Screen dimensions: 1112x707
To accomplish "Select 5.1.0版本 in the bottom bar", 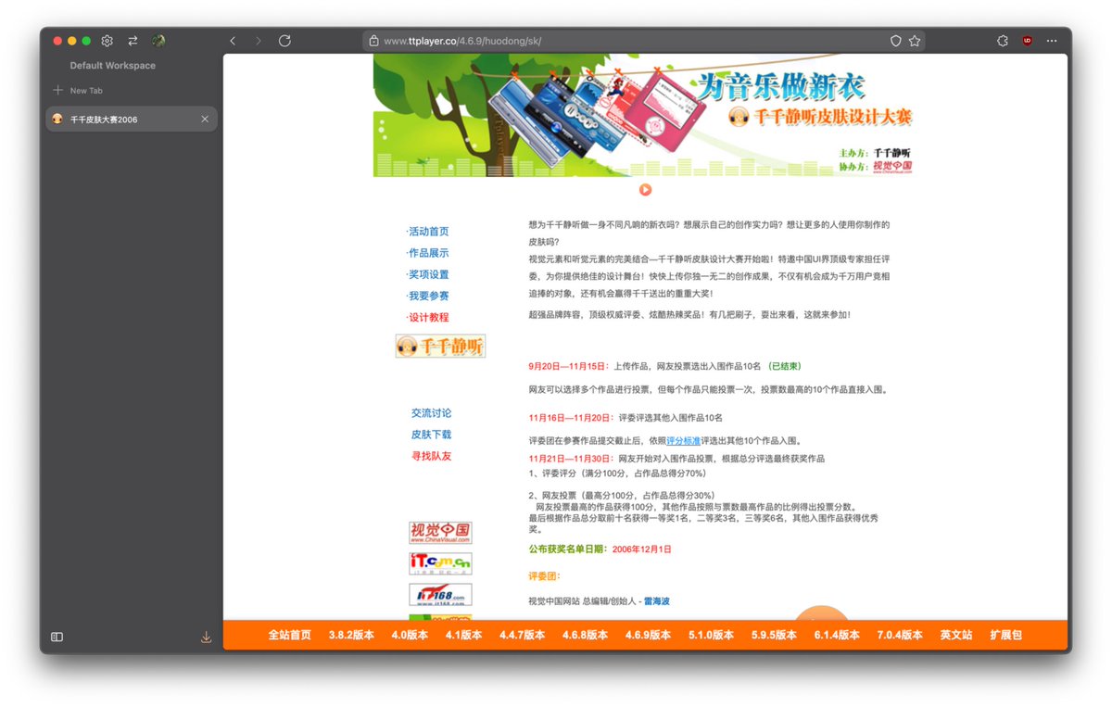I will tap(711, 636).
